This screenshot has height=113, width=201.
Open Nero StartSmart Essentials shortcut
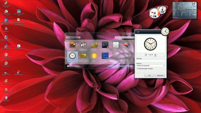click(6, 56)
